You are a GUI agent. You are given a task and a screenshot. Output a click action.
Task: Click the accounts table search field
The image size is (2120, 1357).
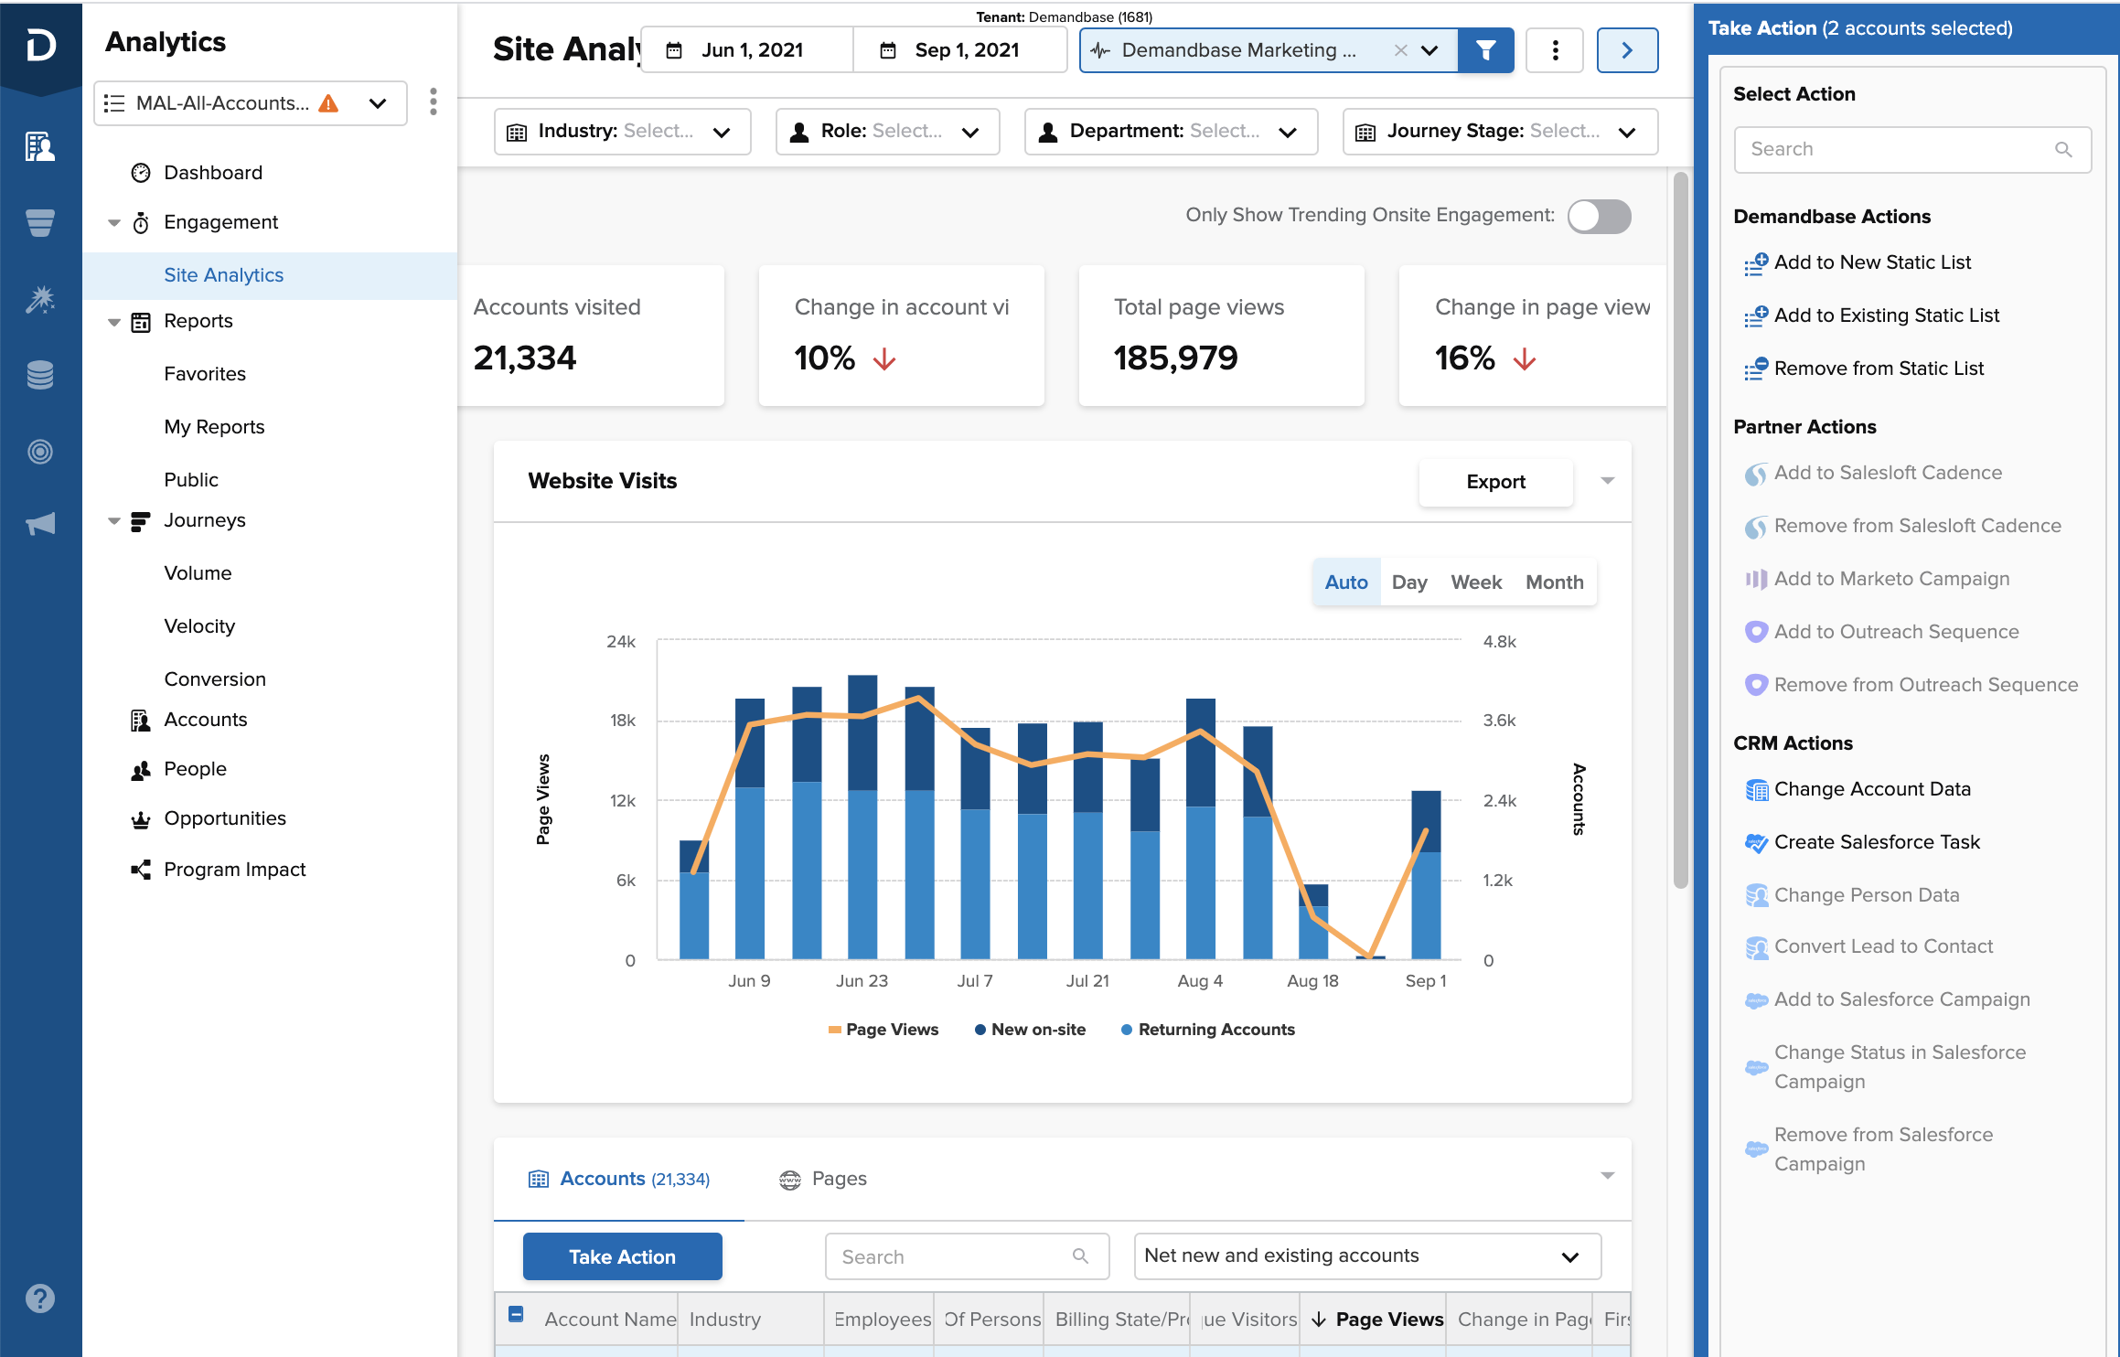(967, 1256)
